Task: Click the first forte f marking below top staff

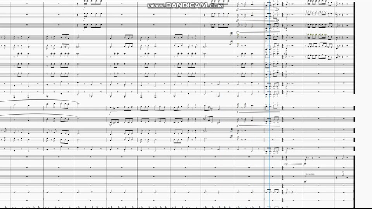Action: [84, 8]
